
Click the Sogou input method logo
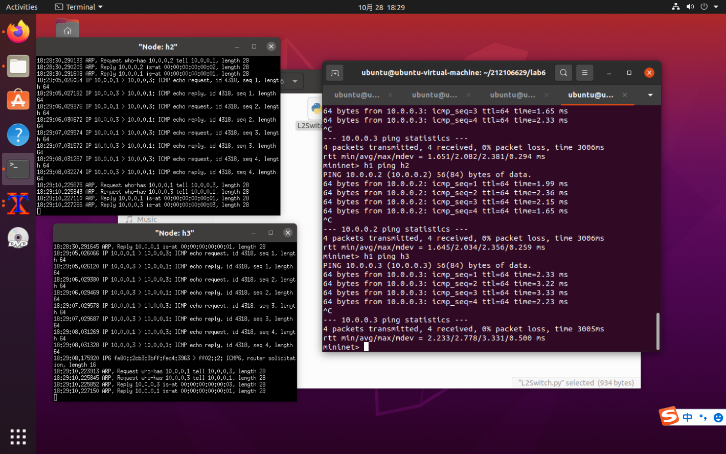click(669, 417)
